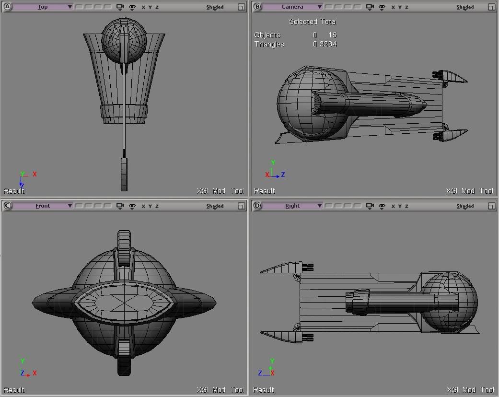Open Shaded display mode menu in viewport B

pyautogui.click(x=465, y=7)
